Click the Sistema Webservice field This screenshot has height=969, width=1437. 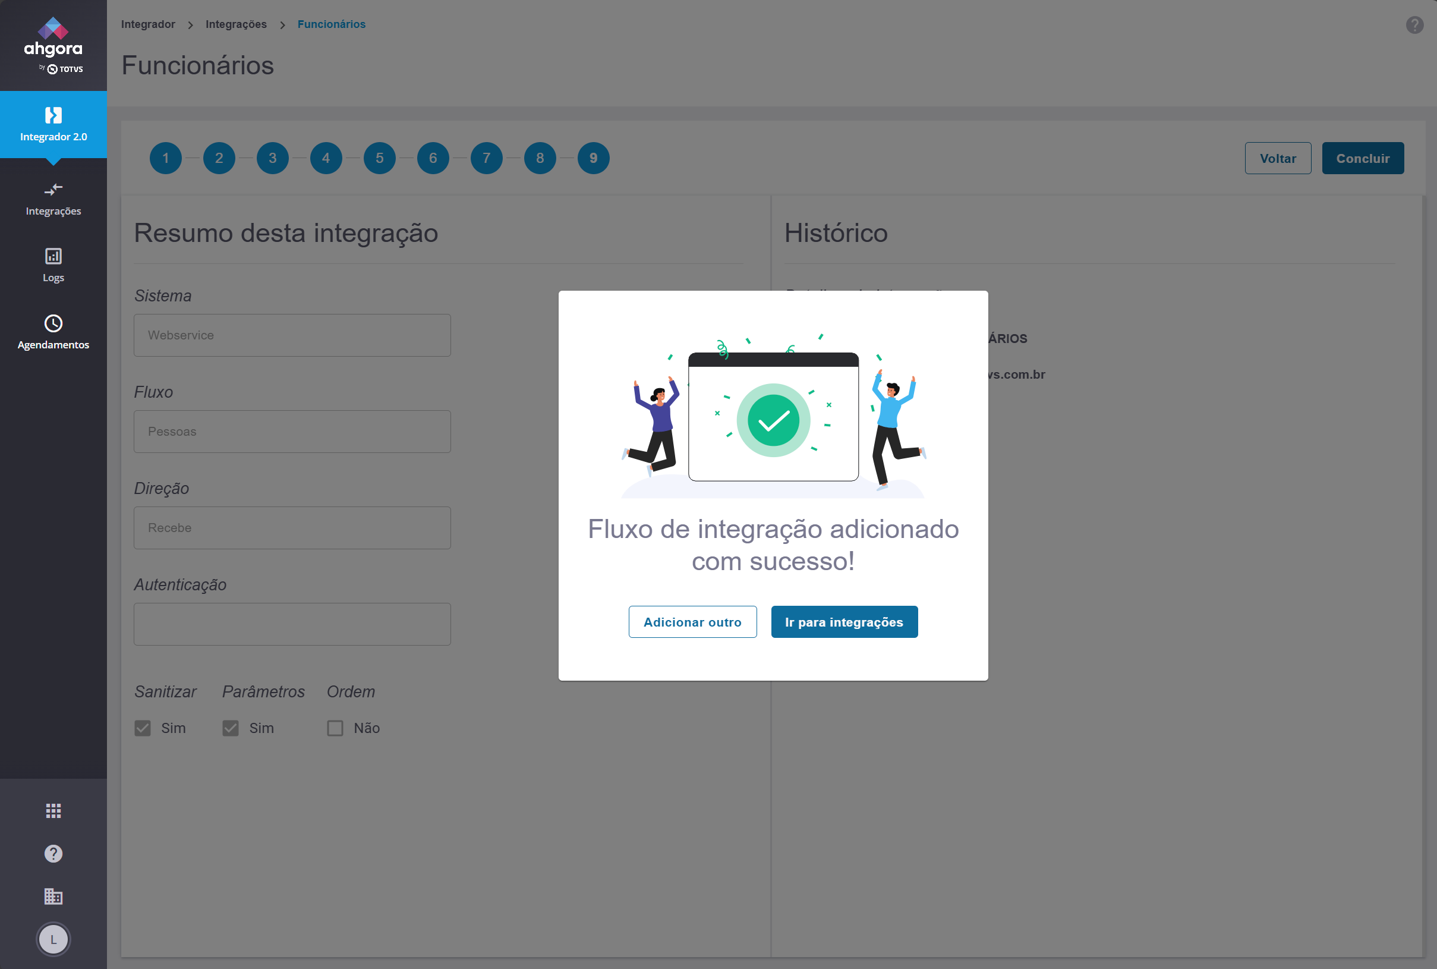(x=292, y=335)
